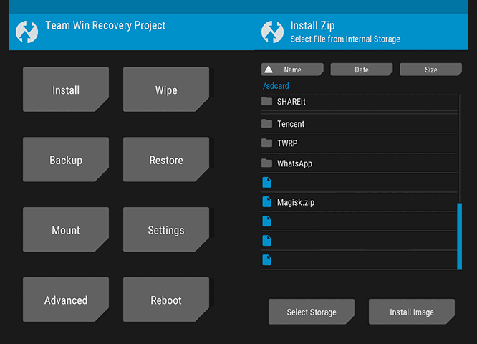This screenshot has width=477, height=344.
Task: Open the Restore screen
Action: point(166,160)
